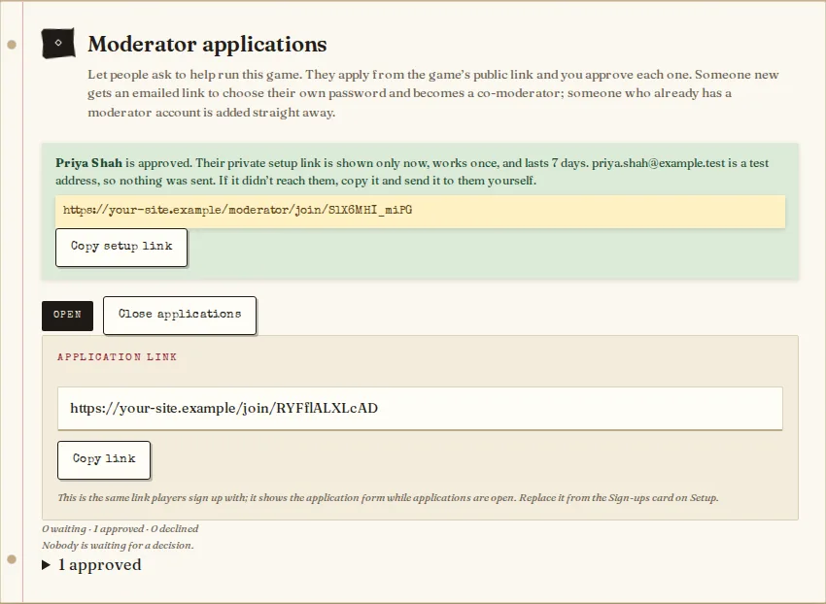Viewport: 826px width, 604px height.
Task: Click 'Nobody is waiting for a decision.' text
Action: click(118, 545)
